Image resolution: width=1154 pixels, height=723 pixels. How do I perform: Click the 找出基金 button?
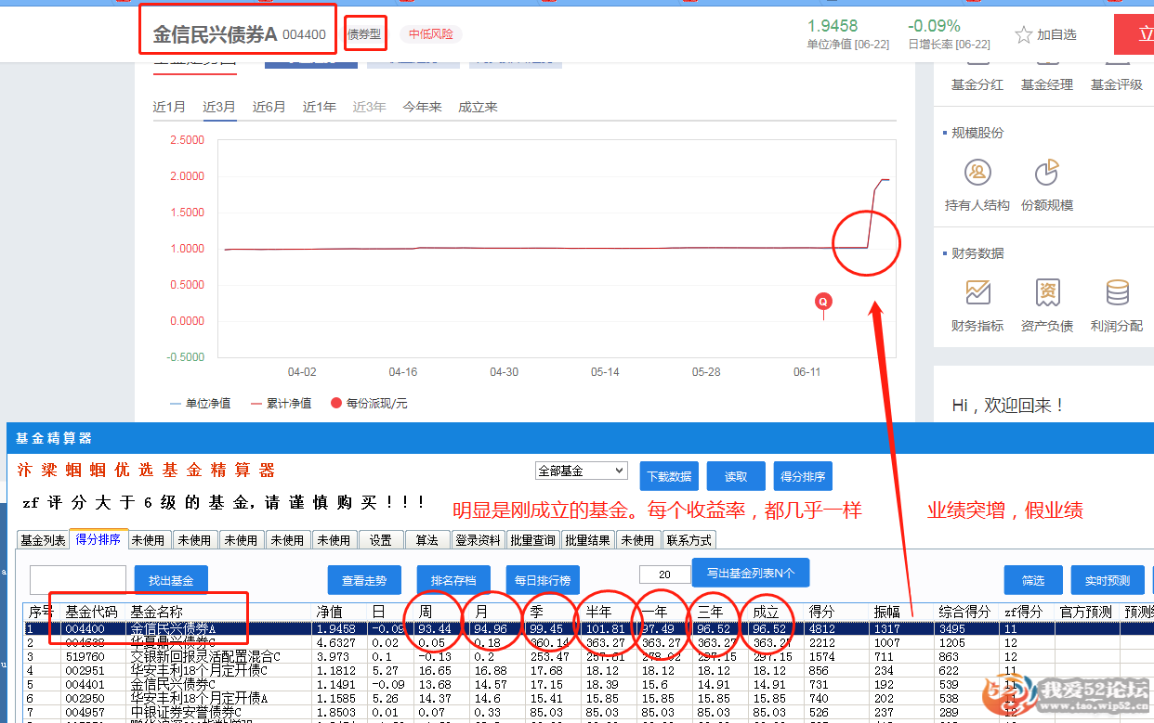click(171, 580)
